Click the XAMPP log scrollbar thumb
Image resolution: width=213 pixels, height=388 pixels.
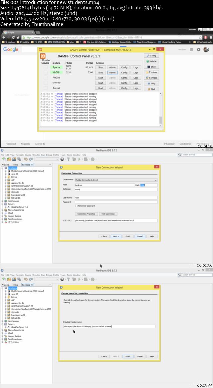coord(161,120)
